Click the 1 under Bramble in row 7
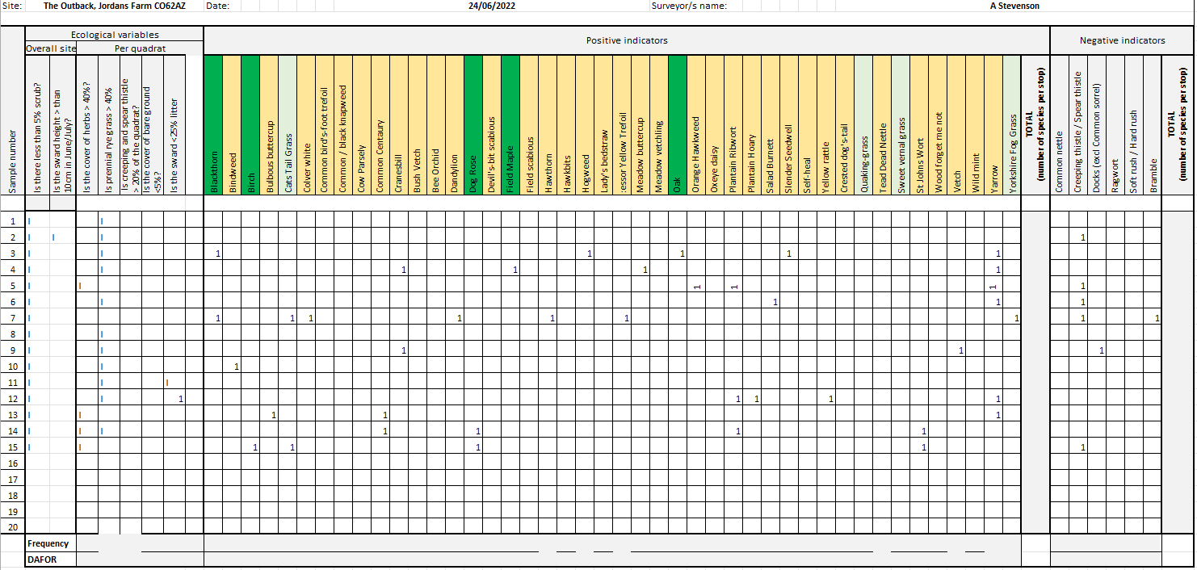 pyautogui.click(x=1157, y=318)
